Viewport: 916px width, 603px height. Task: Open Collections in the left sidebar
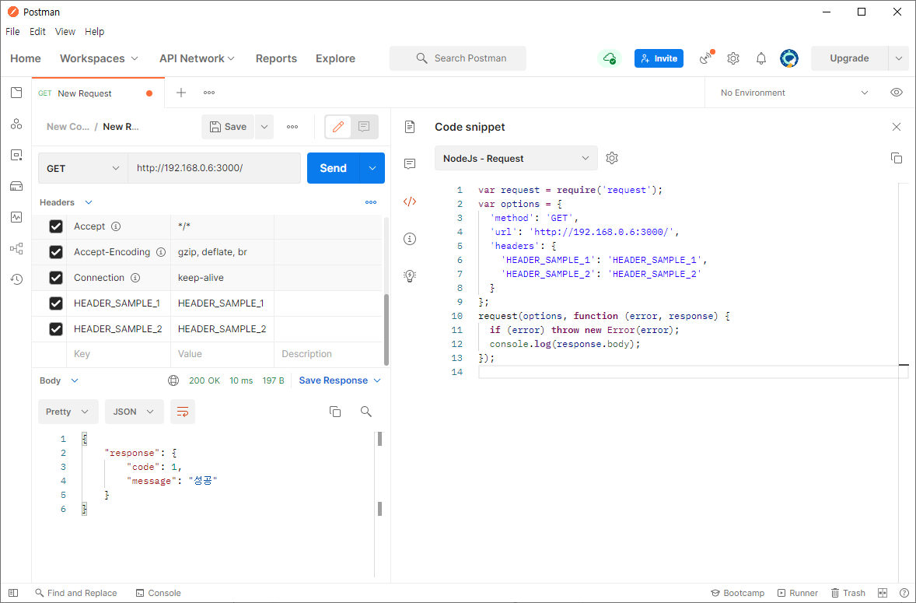[x=16, y=93]
